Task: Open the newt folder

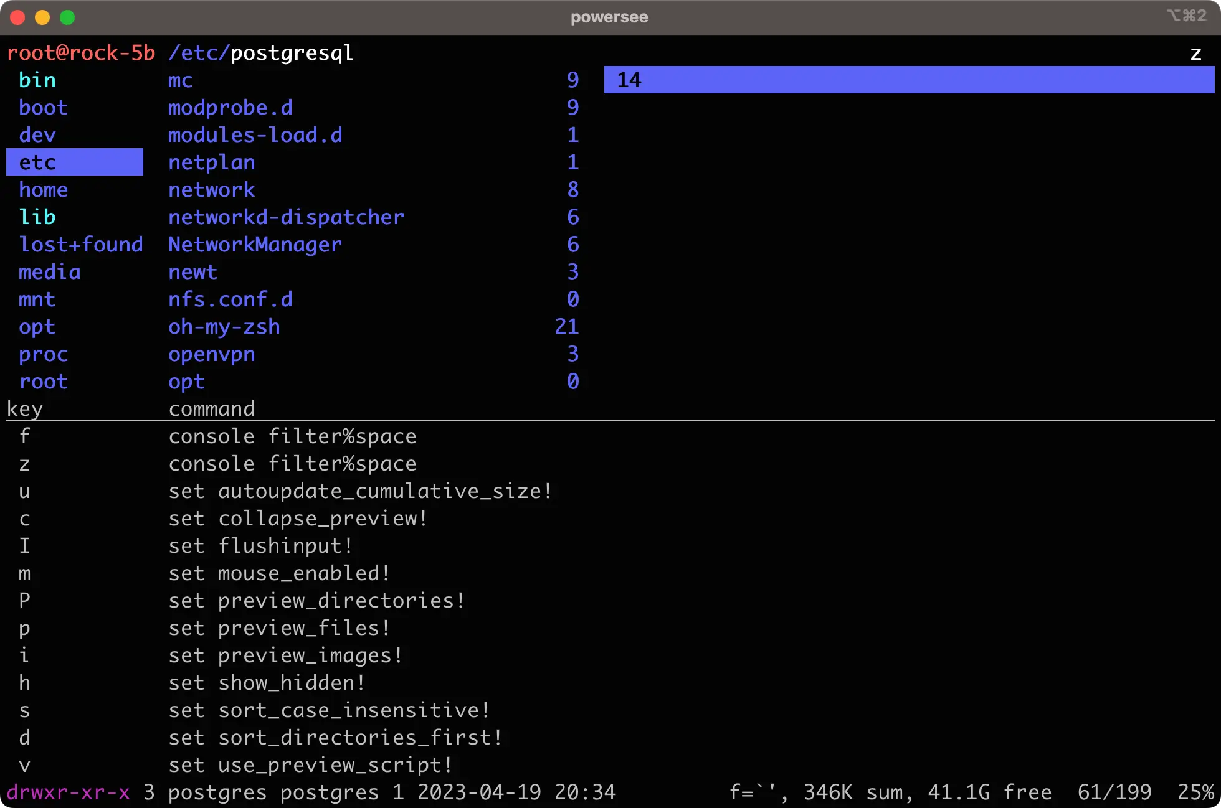Action: [193, 272]
